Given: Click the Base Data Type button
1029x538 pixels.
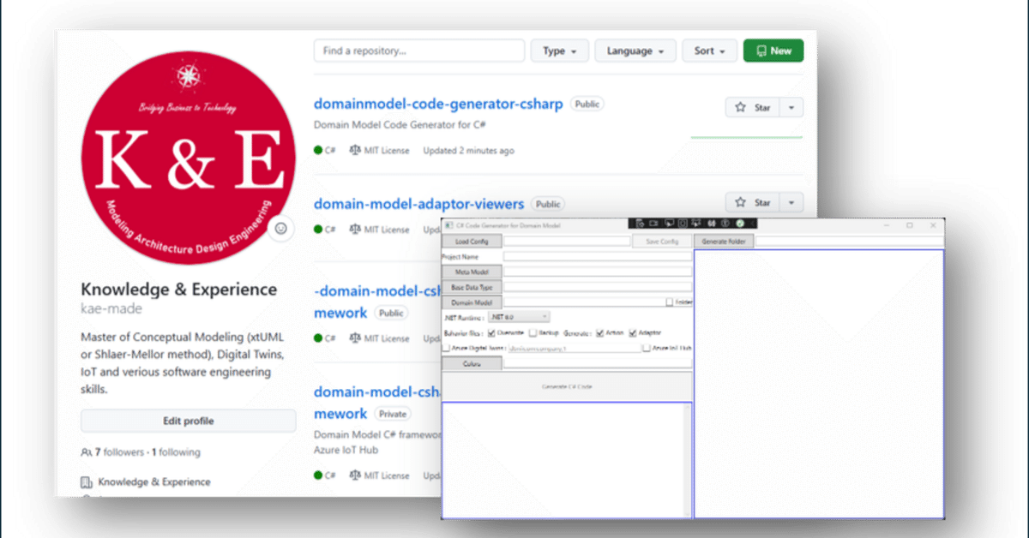Looking at the screenshot, I should point(472,287).
